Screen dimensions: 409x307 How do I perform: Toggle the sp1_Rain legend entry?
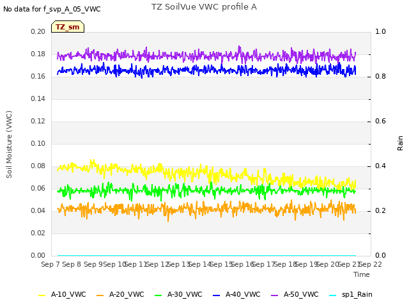tap(351, 294)
